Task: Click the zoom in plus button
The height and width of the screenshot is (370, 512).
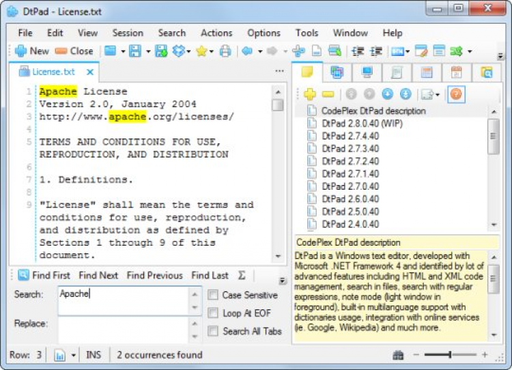Action: point(485,355)
